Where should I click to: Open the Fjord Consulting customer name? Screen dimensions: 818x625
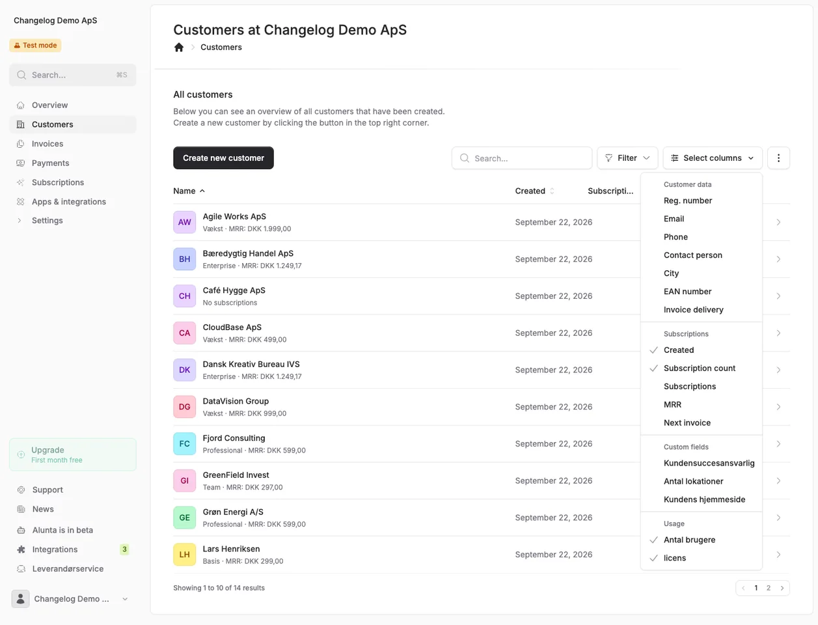(x=234, y=438)
